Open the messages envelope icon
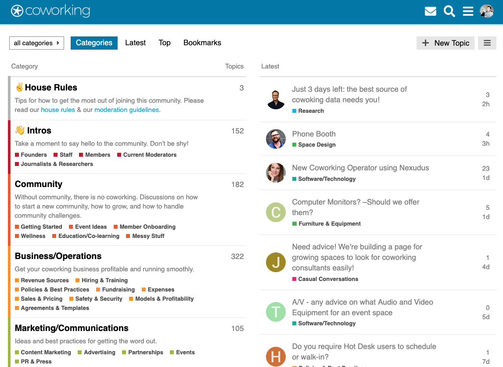503x367 pixels. [430, 11]
